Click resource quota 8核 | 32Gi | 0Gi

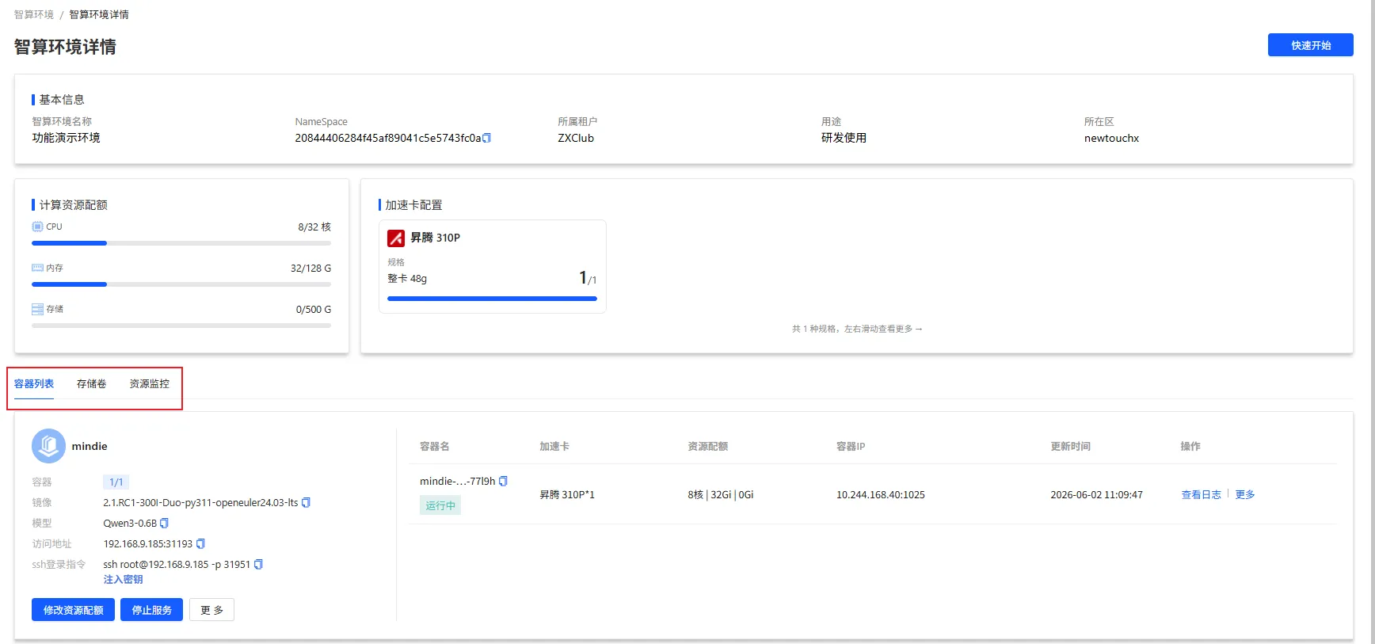[721, 494]
